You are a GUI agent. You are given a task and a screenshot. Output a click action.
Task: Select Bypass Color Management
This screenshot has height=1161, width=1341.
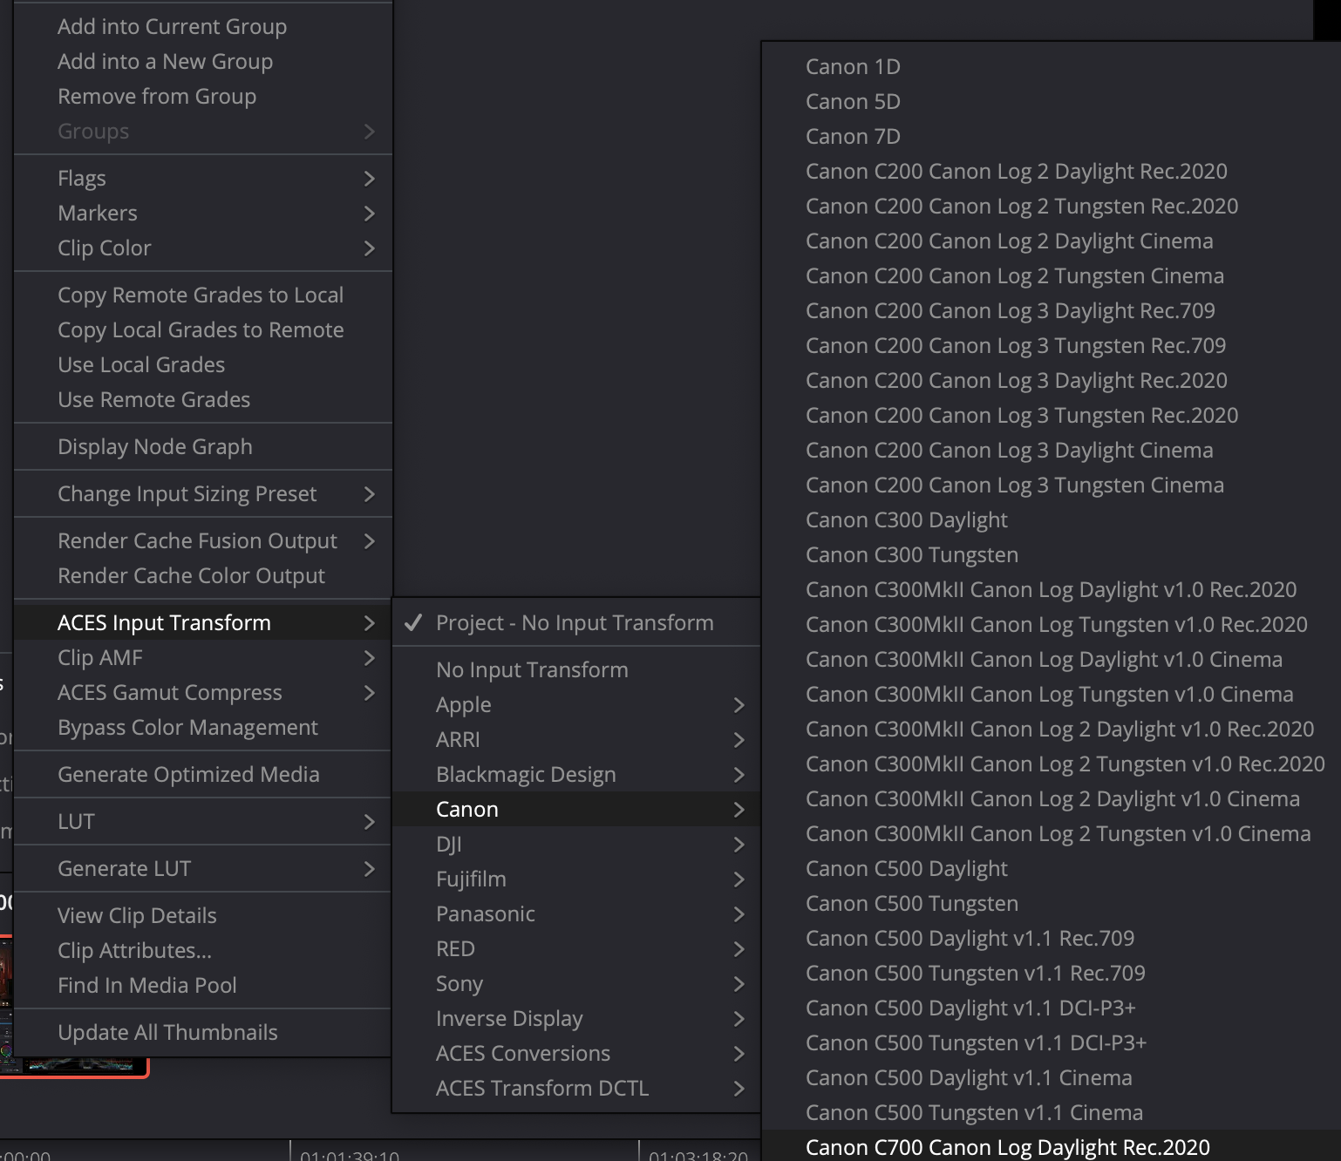203,727
